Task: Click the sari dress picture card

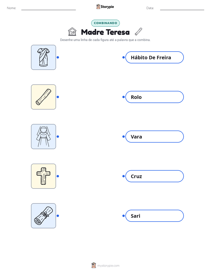Action: pyautogui.click(x=43, y=57)
